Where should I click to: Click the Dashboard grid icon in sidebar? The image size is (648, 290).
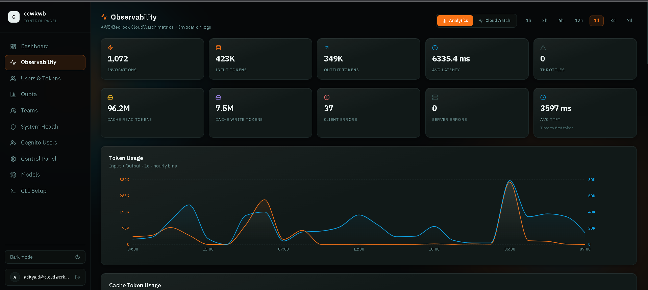tap(13, 47)
